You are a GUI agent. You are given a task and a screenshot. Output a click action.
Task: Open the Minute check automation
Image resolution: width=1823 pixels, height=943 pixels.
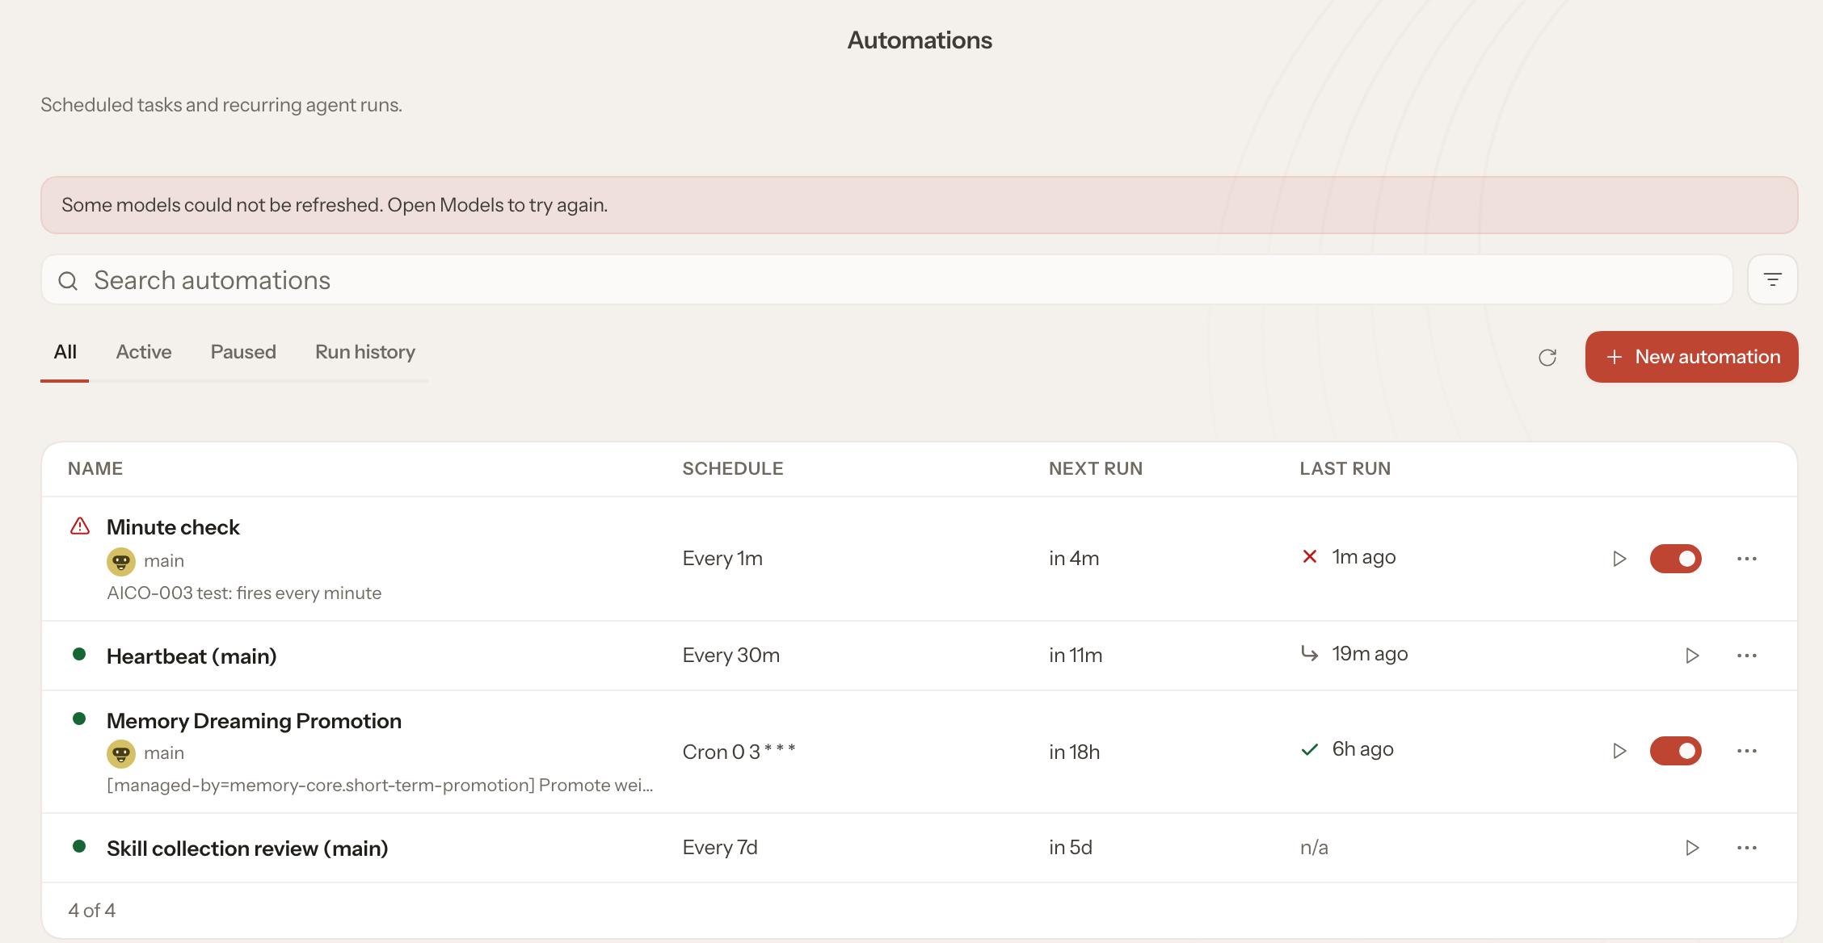tap(173, 527)
